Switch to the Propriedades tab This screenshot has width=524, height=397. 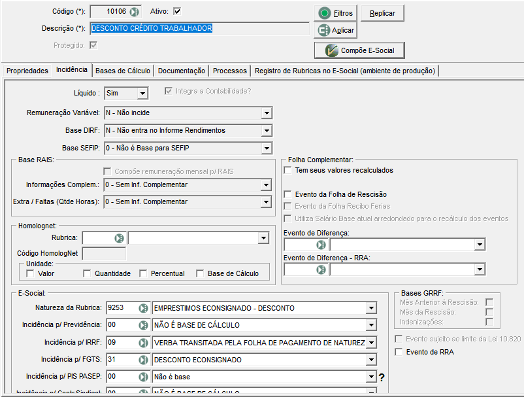(27, 71)
